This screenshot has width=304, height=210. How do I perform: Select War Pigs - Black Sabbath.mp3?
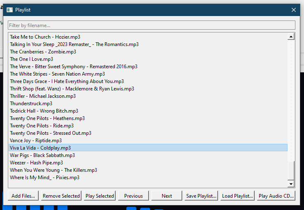[x=148, y=155]
